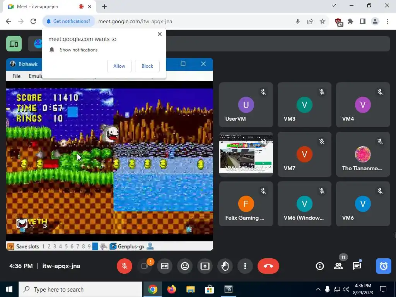The height and width of the screenshot is (297, 396).
Task: Select save slot 1 in Bizhawk
Action: click(43, 246)
